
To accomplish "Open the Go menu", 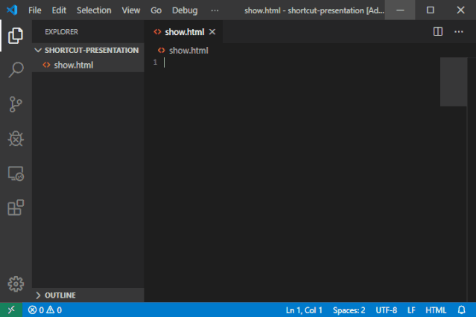I will tap(156, 10).
